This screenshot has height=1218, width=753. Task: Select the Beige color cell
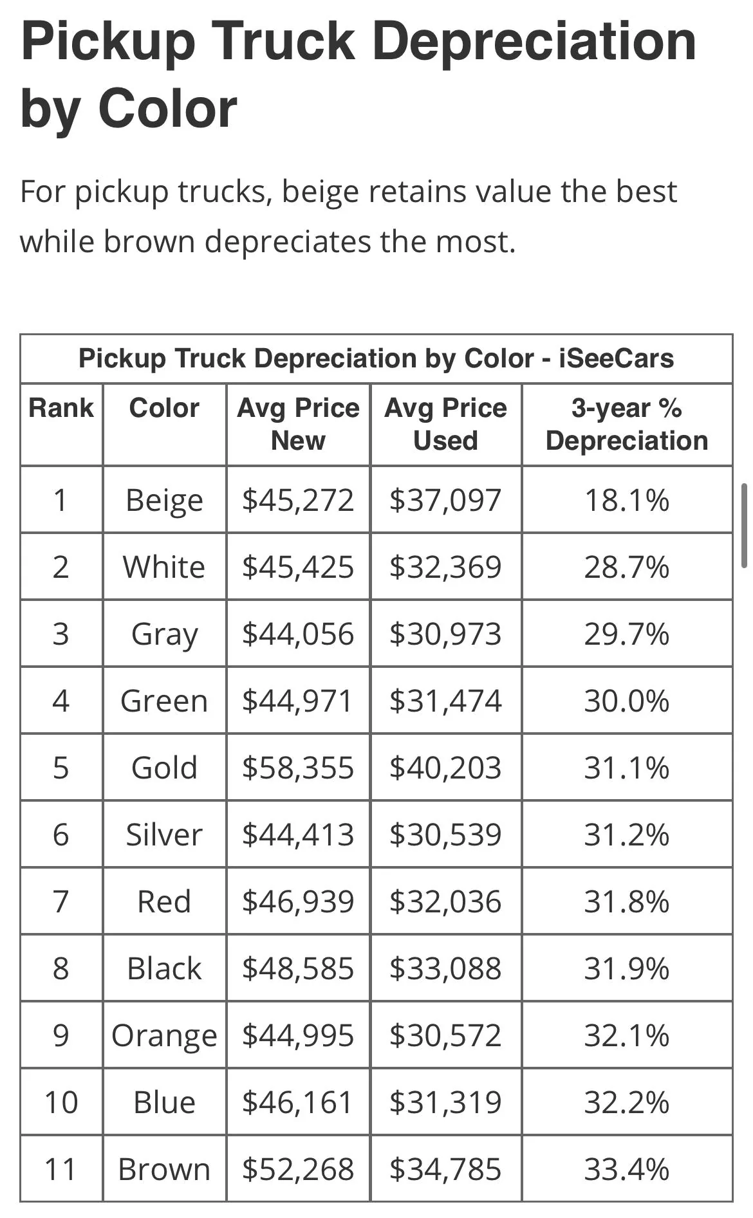pyautogui.click(x=164, y=500)
